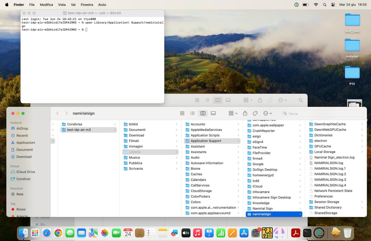Open the Vista menu
This screenshot has height=241, width=371.
[62, 5]
